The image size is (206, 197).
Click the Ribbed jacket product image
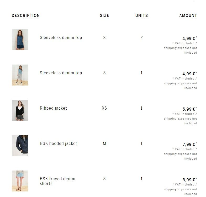20,110
